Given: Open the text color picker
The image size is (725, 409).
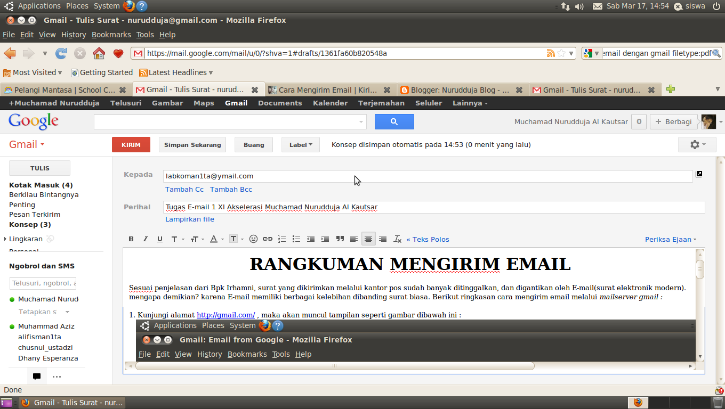Looking at the screenshot, I should point(216,239).
